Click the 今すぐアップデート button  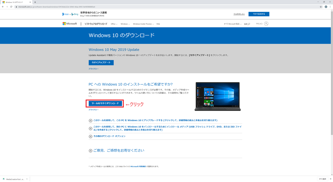(x=101, y=62)
